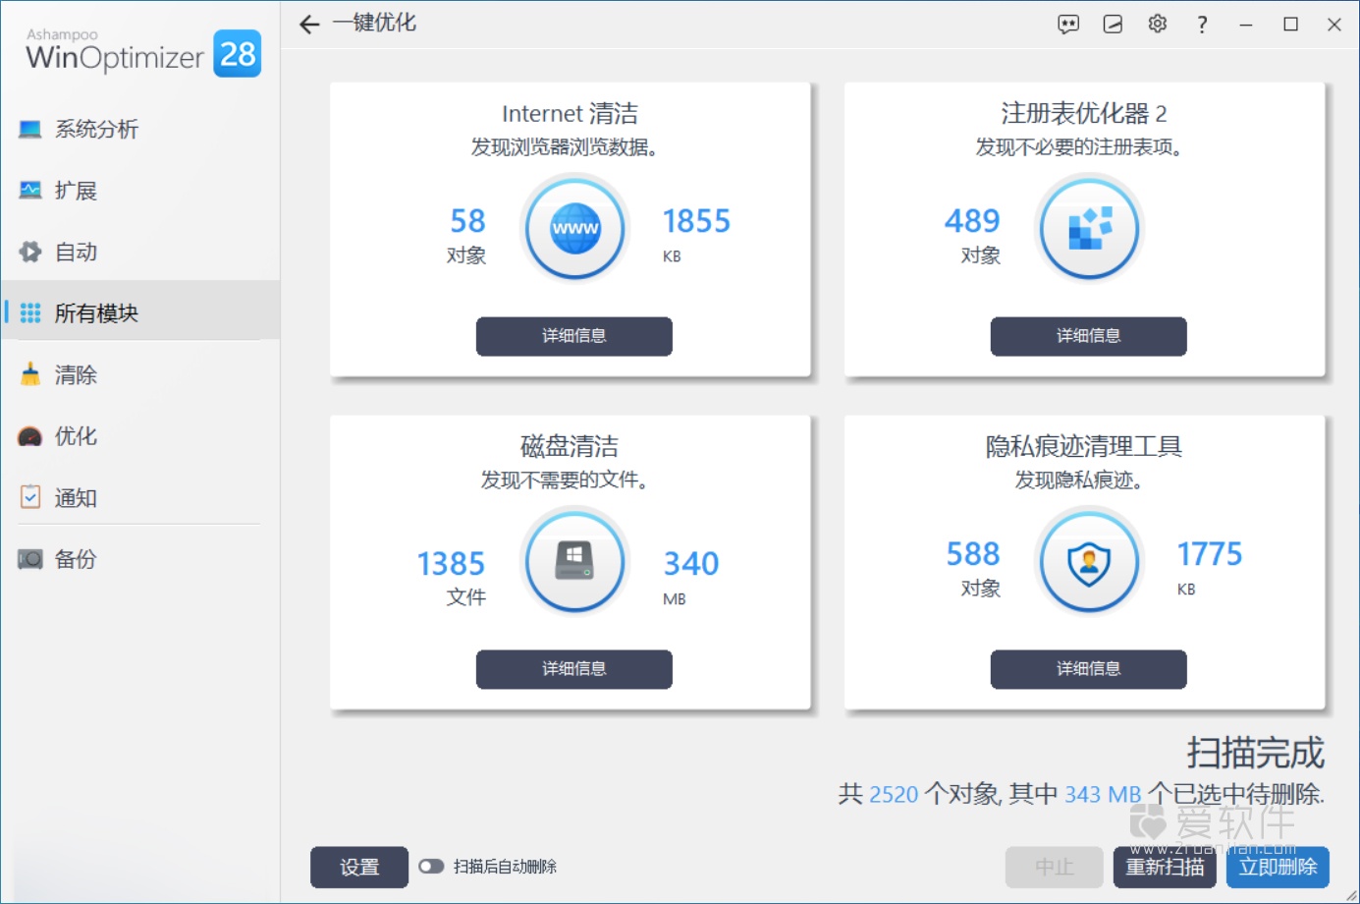
Task: Show 详细信息 for Internet 清洁
Action: 574,336
